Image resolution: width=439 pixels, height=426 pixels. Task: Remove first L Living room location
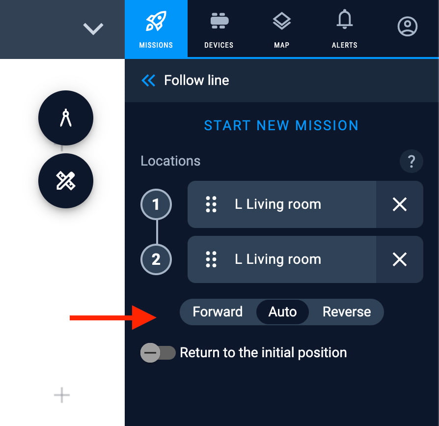point(400,204)
